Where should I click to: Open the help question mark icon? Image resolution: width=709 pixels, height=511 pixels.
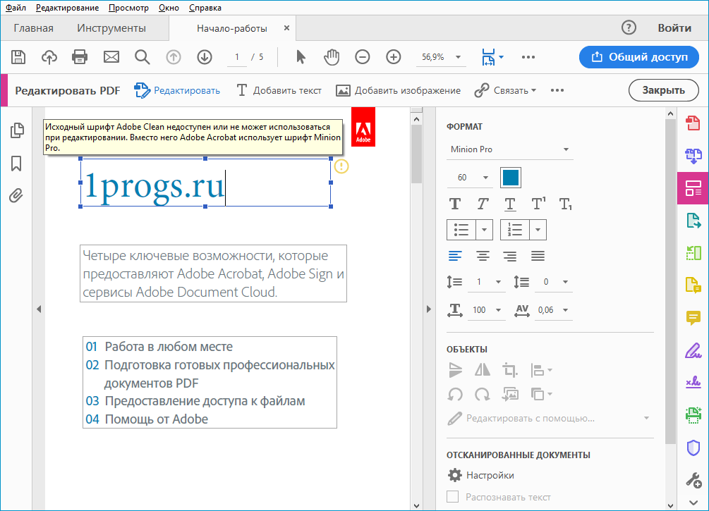[629, 27]
